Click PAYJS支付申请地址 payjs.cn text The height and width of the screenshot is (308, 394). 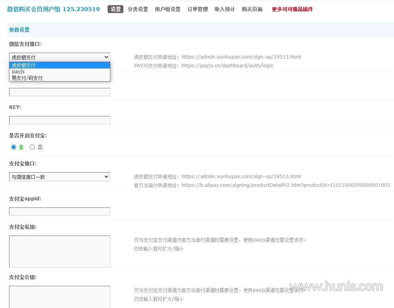[x=204, y=66]
